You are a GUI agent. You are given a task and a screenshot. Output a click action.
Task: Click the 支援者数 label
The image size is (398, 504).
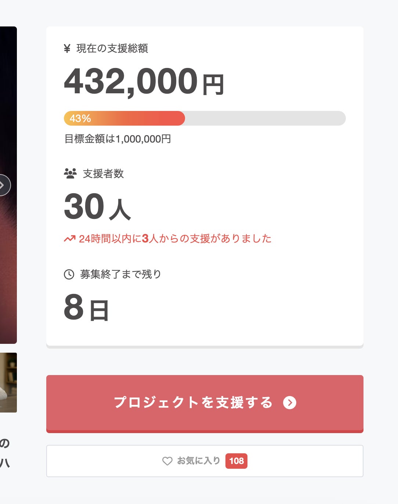click(x=103, y=173)
